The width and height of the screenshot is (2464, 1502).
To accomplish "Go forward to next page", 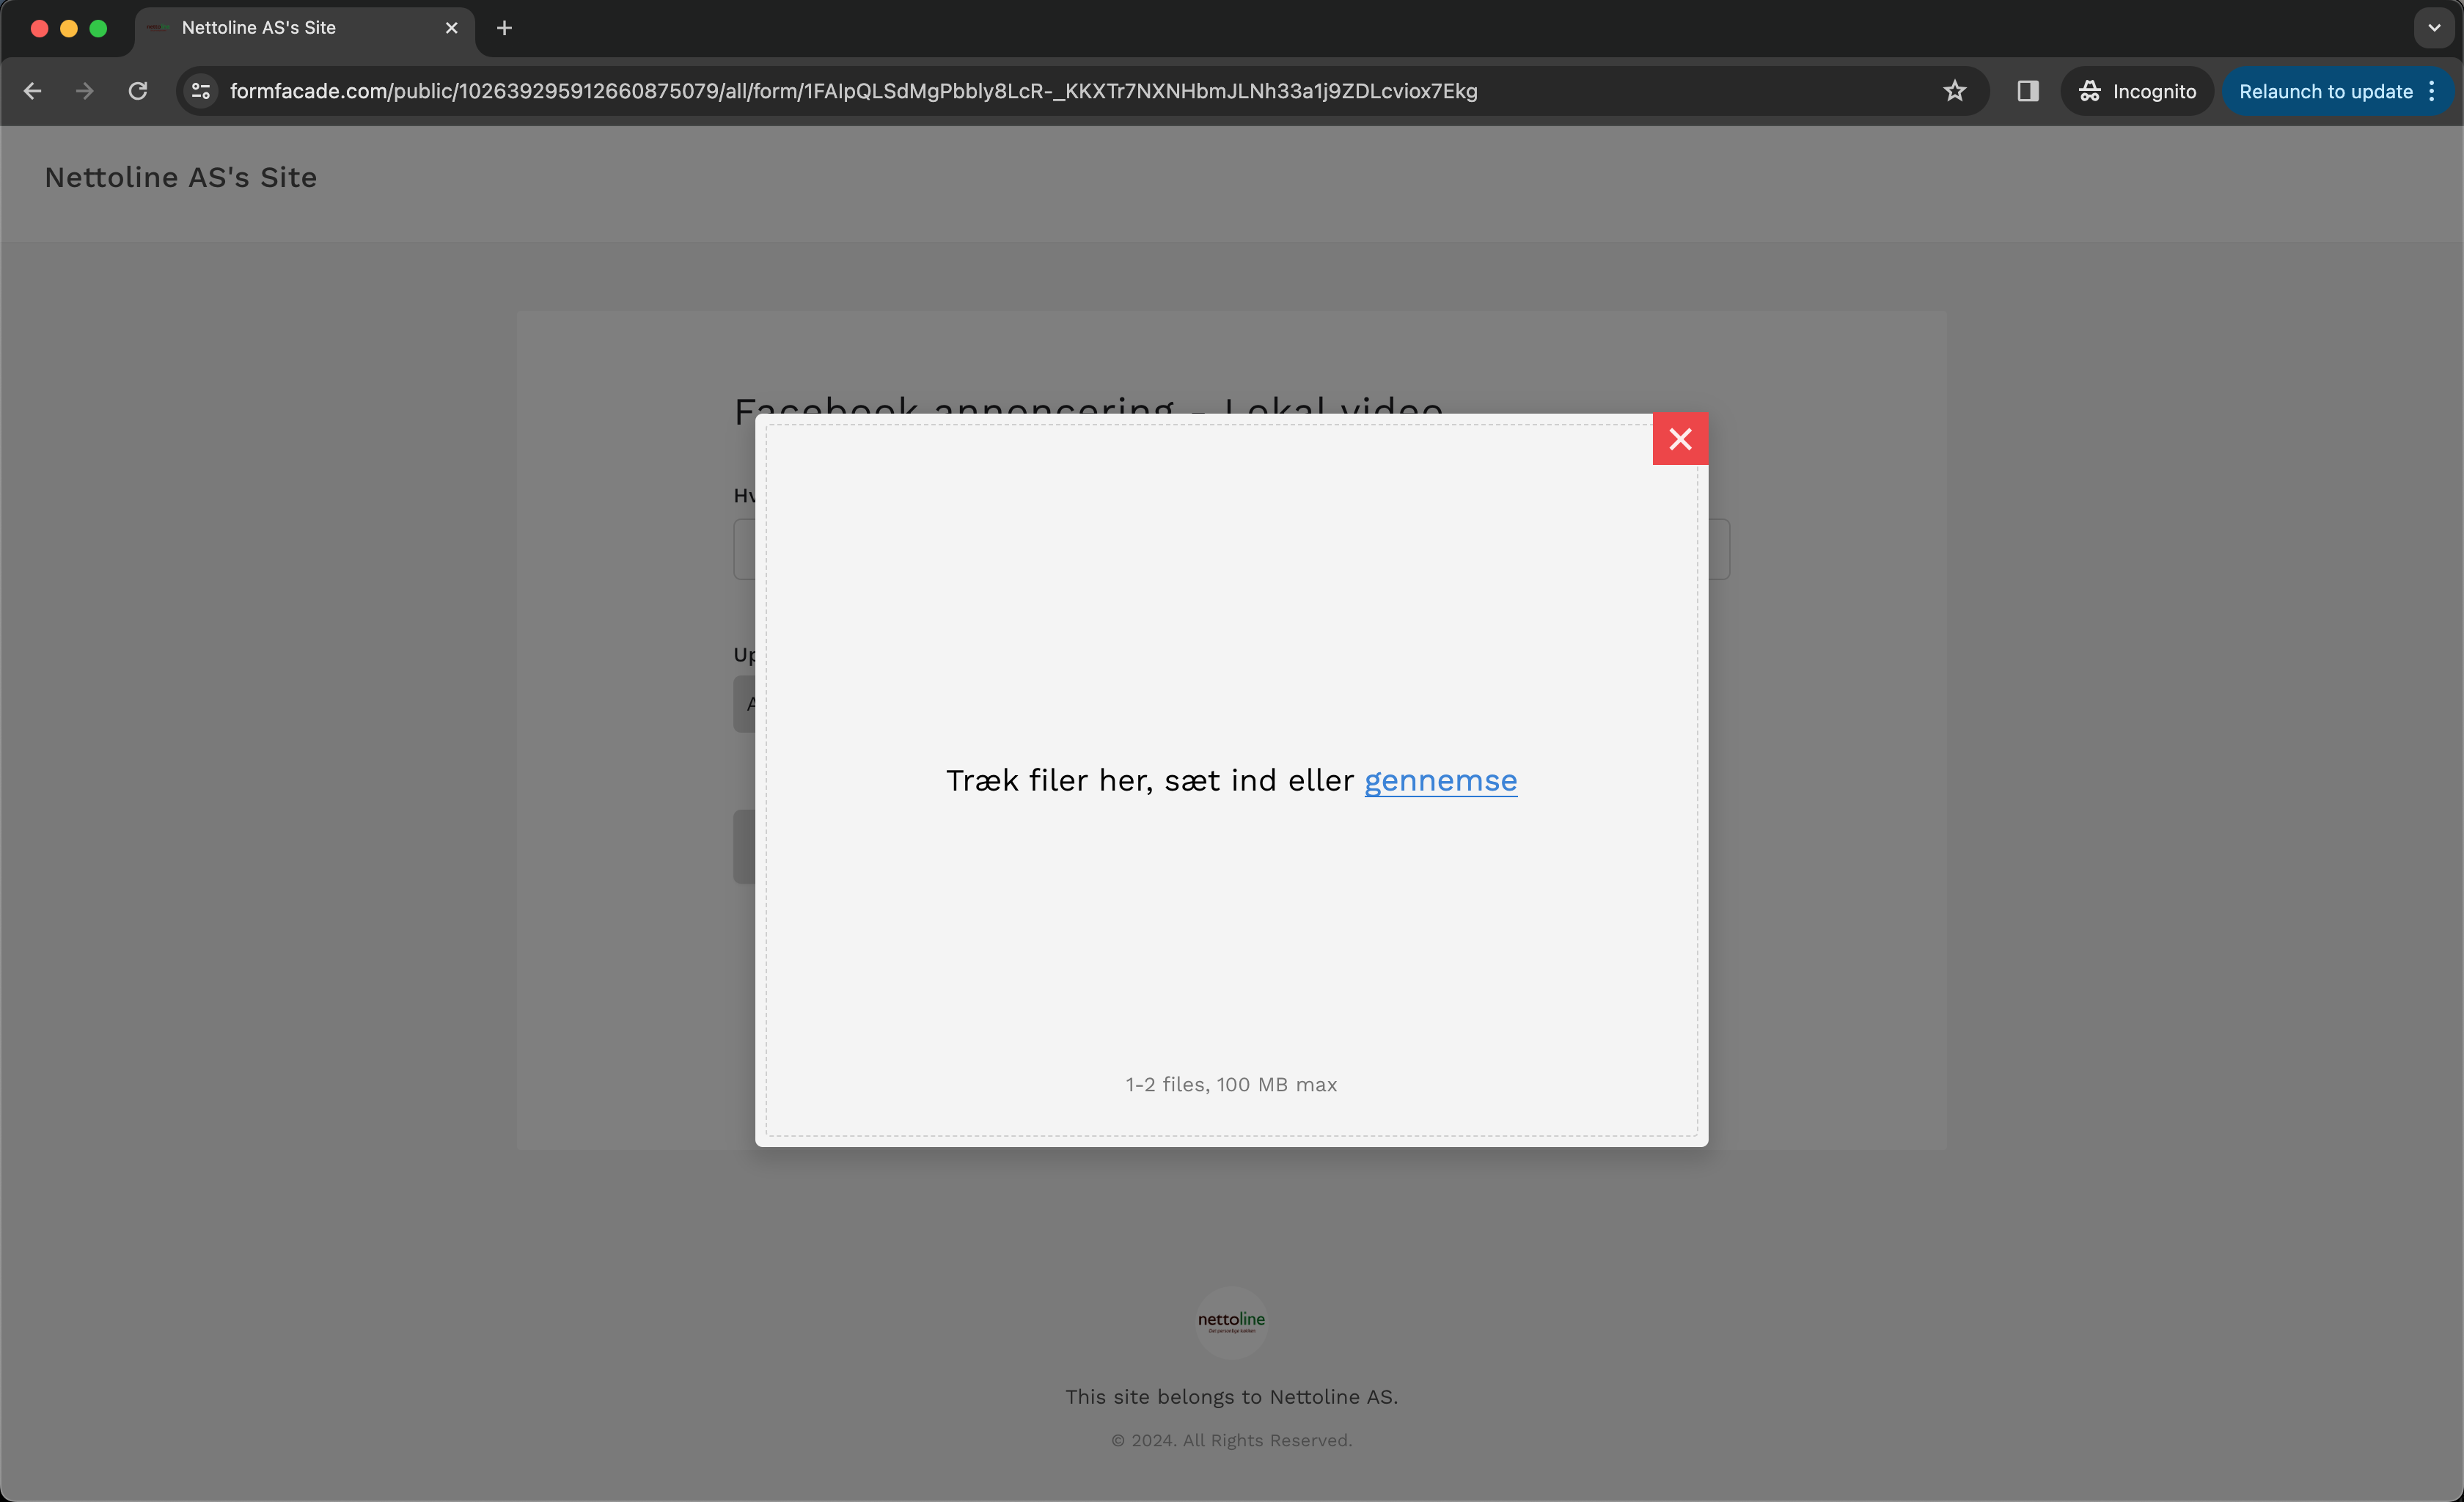I will [x=85, y=91].
